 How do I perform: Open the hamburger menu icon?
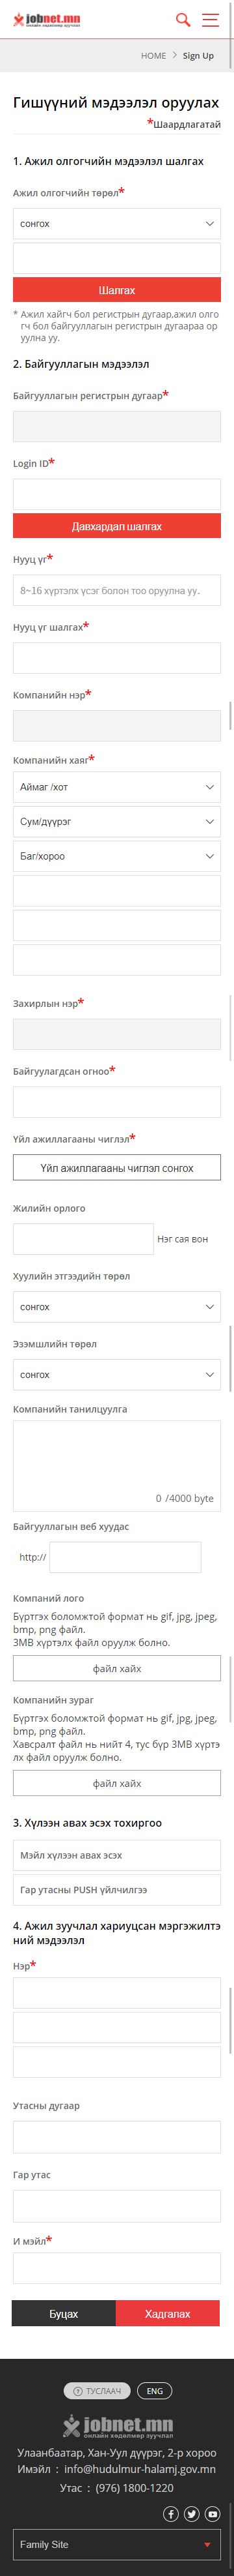click(x=210, y=19)
